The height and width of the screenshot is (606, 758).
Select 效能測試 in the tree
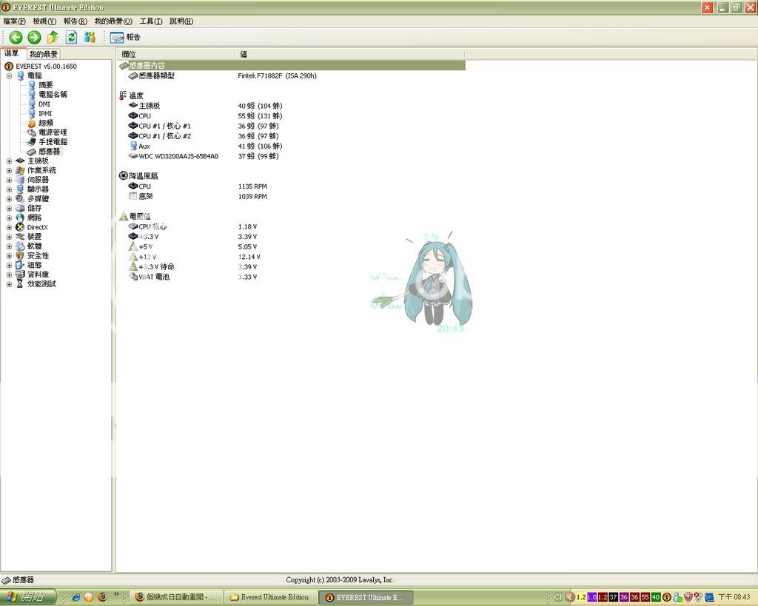click(x=41, y=284)
